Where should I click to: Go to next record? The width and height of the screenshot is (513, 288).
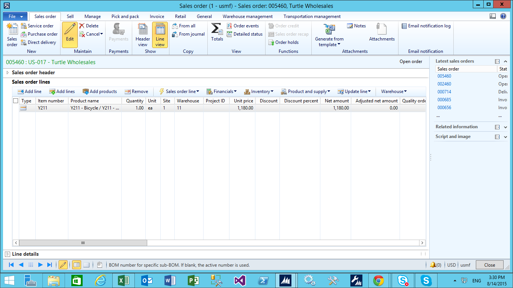coord(40,265)
